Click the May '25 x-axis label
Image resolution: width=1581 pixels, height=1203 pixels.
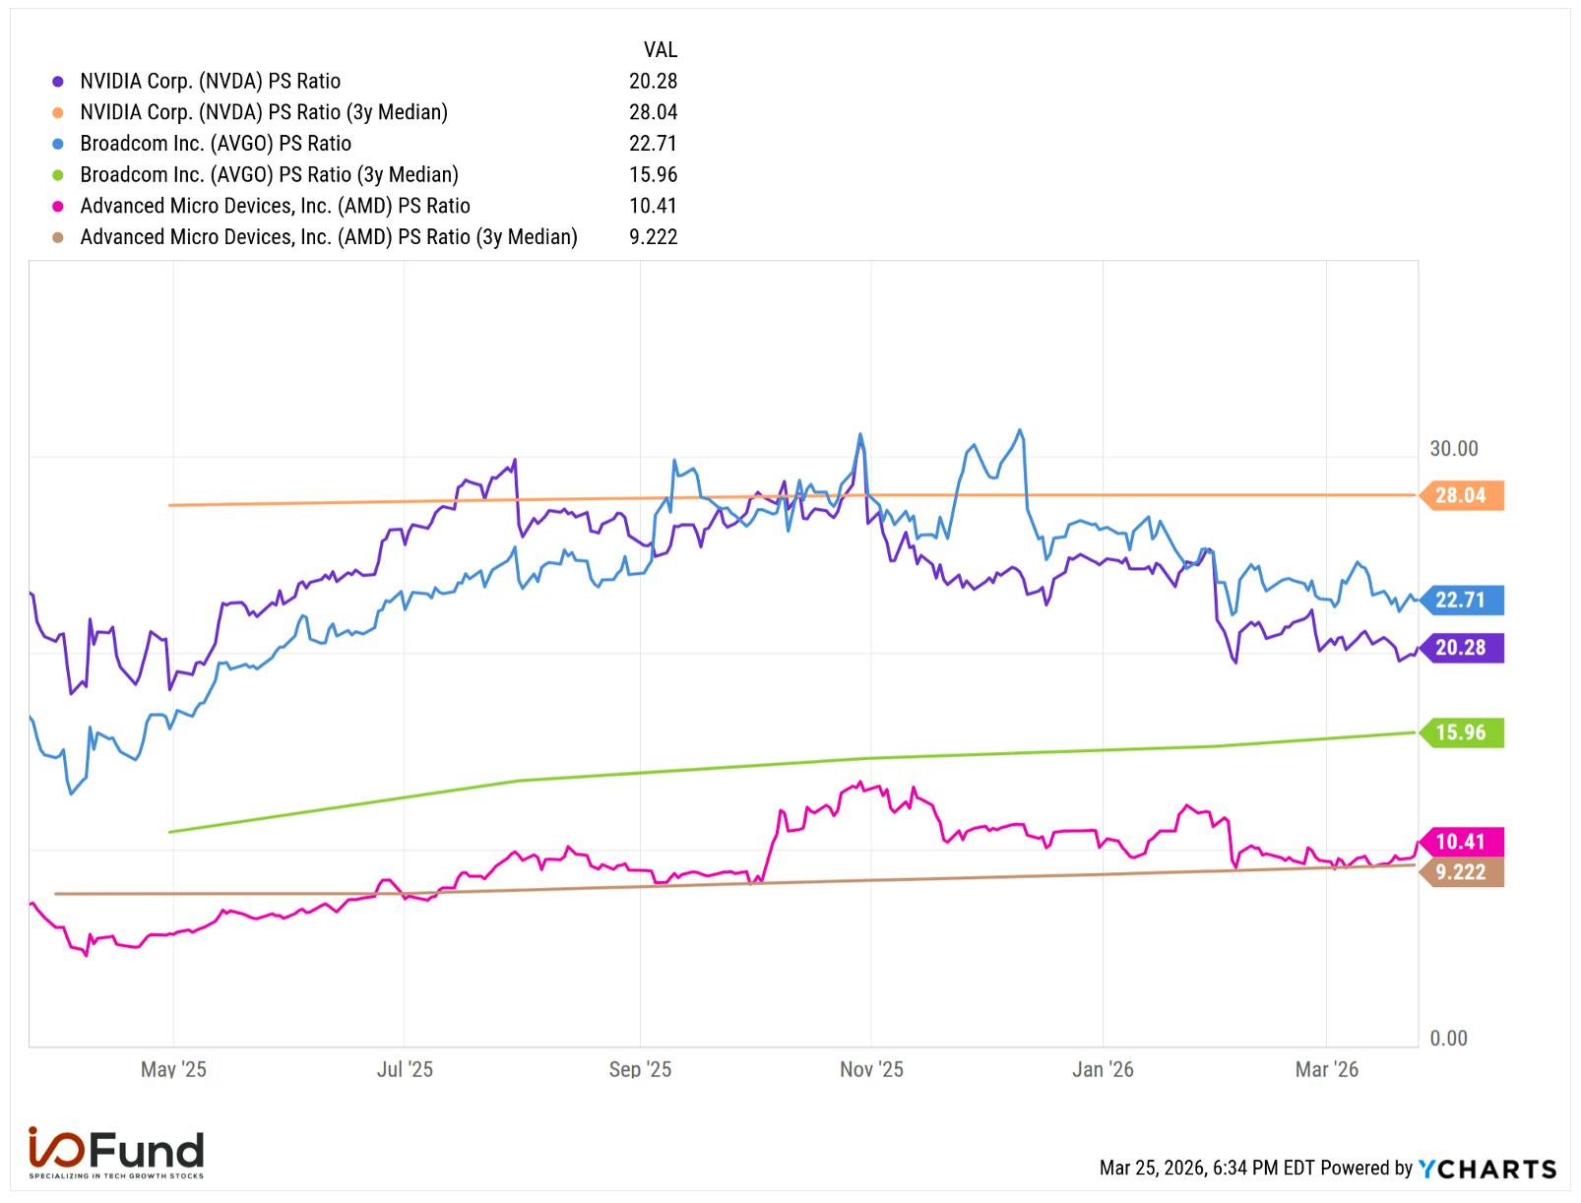coord(174,1070)
